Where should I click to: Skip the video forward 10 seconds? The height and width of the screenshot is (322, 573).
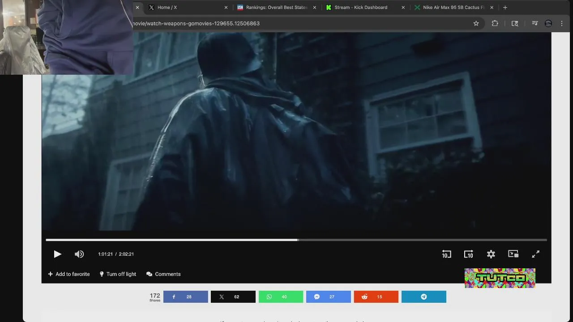[469, 254]
